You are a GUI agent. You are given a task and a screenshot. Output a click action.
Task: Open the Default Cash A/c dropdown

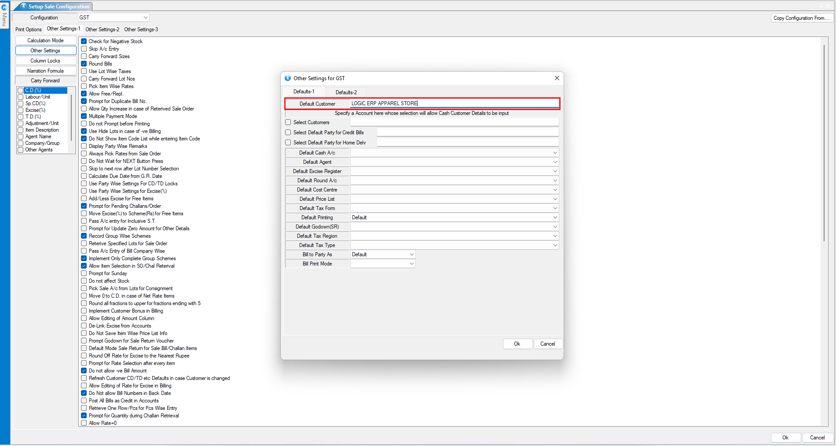click(555, 153)
